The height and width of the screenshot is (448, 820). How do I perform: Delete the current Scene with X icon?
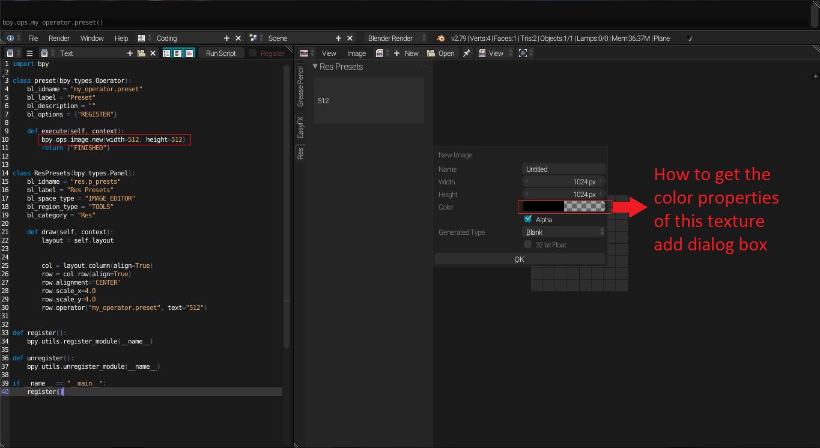350,38
